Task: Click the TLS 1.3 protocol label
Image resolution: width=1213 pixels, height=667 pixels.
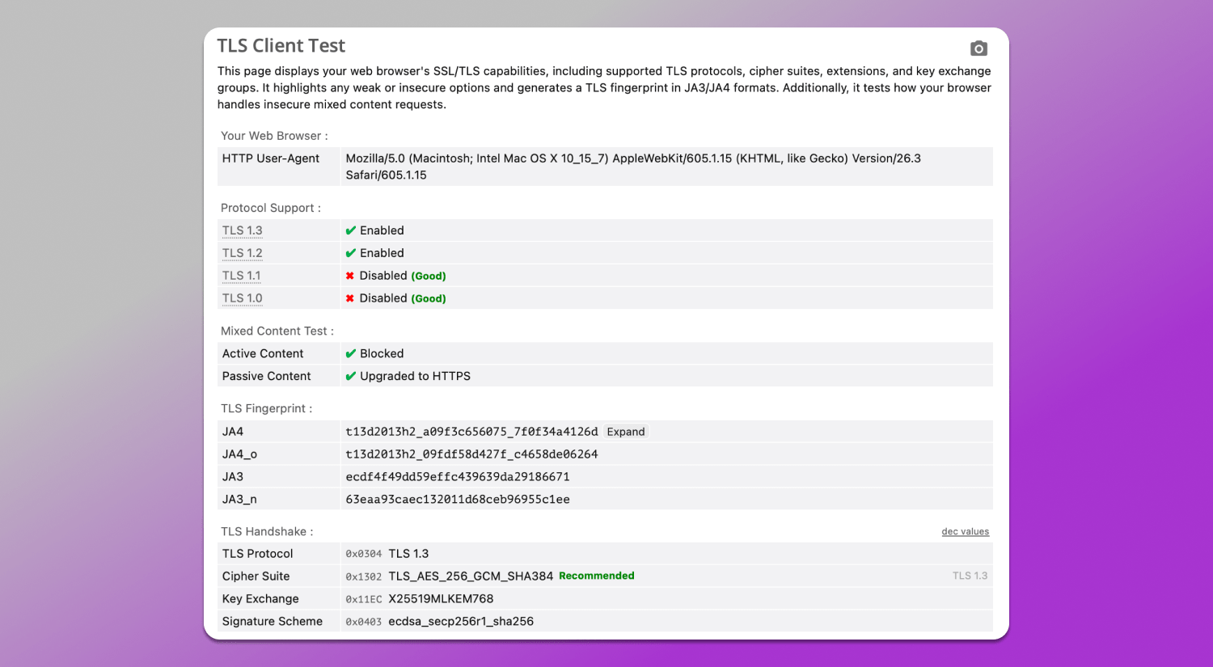Action: point(243,230)
